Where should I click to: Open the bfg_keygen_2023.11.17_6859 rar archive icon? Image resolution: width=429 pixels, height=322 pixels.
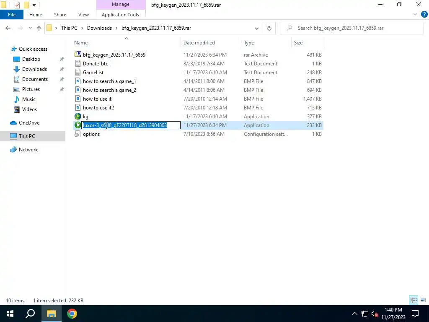(x=78, y=54)
